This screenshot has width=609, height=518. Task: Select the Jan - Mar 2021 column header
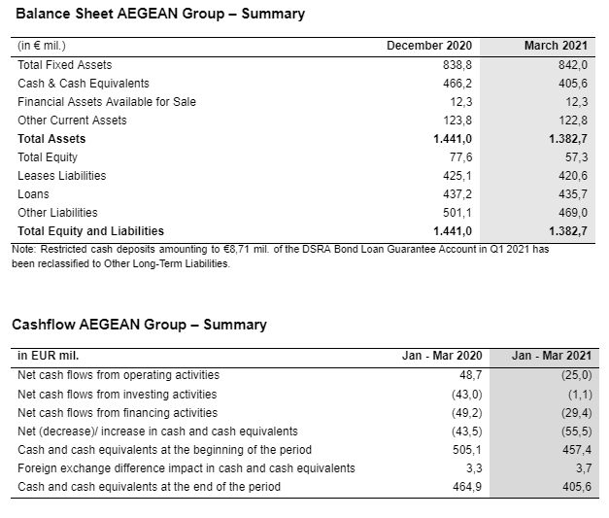point(552,356)
